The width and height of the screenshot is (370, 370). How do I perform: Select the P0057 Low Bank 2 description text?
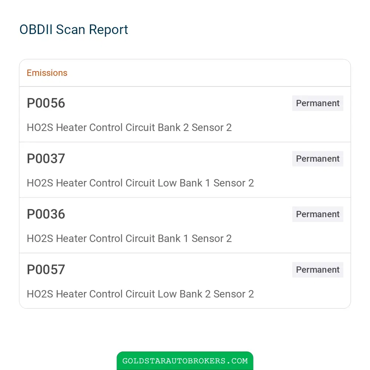(140, 294)
